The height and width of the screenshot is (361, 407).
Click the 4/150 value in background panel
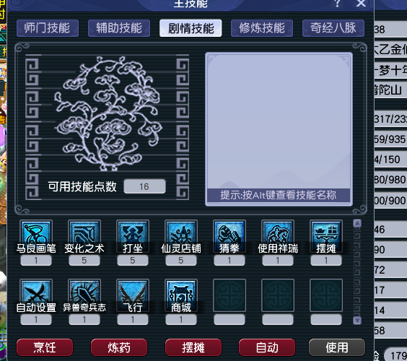point(388,160)
